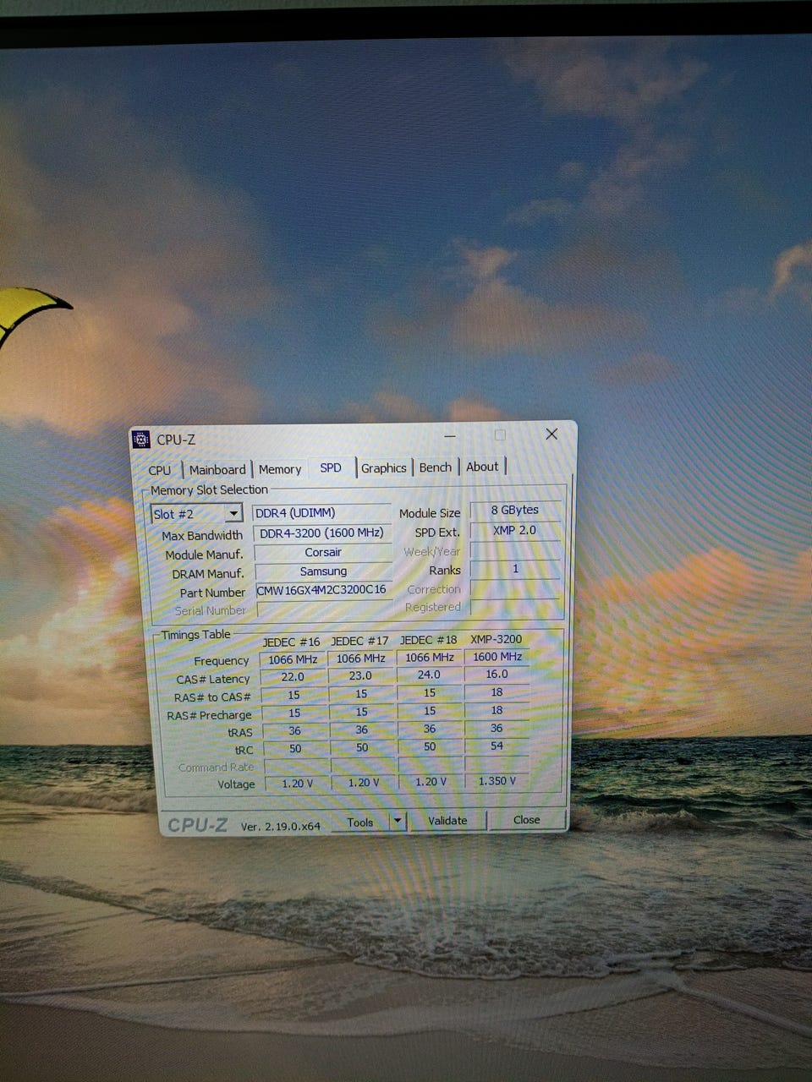Click the version text Ver. 2.19.0.x64
This screenshot has width=812, height=1082.
pyautogui.click(x=281, y=827)
